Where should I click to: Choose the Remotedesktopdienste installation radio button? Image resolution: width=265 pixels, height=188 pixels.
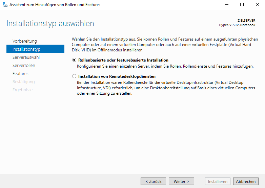[x=75, y=76]
